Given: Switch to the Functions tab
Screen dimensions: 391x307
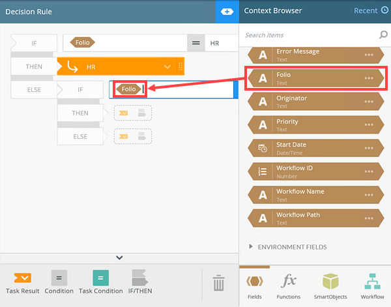Looking at the screenshot, I should [x=289, y=286].
